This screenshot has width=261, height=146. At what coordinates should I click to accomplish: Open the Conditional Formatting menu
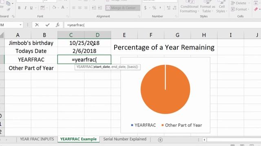pyautogui.click(x=189, y=6)
